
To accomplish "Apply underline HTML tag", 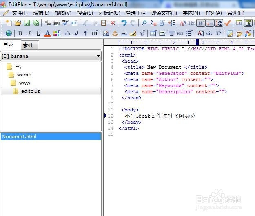I will [x=38, y=33].
